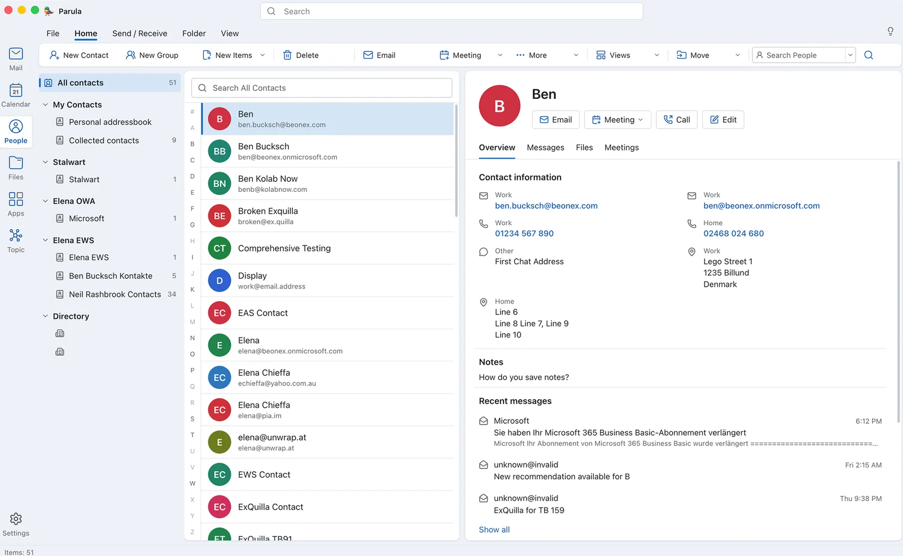Open ben.bucksch@beonex.com email link in details
The width and height of the screenshot is (903, 556).
pos(546,206)
